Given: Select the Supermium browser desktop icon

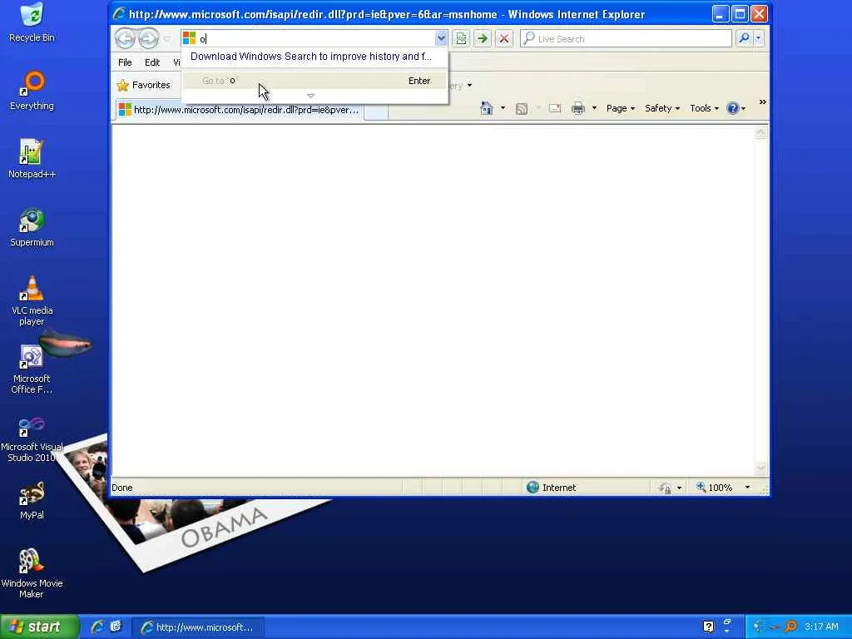Looking at the screenshot, I should (32, 227).
